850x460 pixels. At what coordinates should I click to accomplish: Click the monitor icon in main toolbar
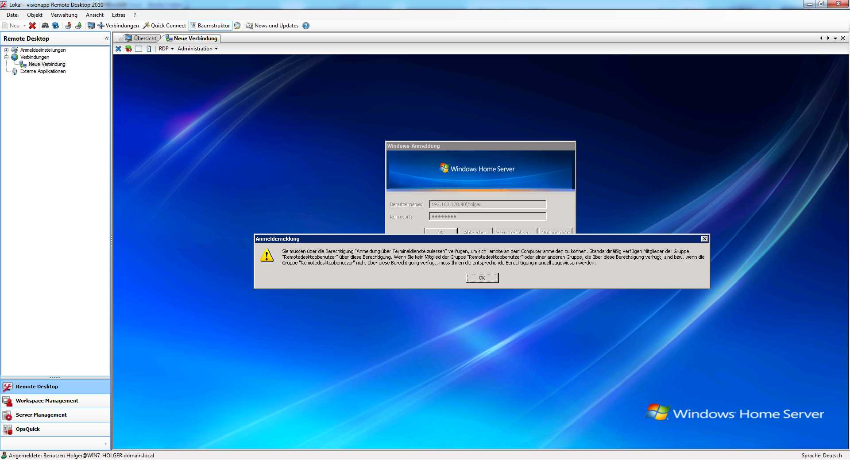[91, 26]
